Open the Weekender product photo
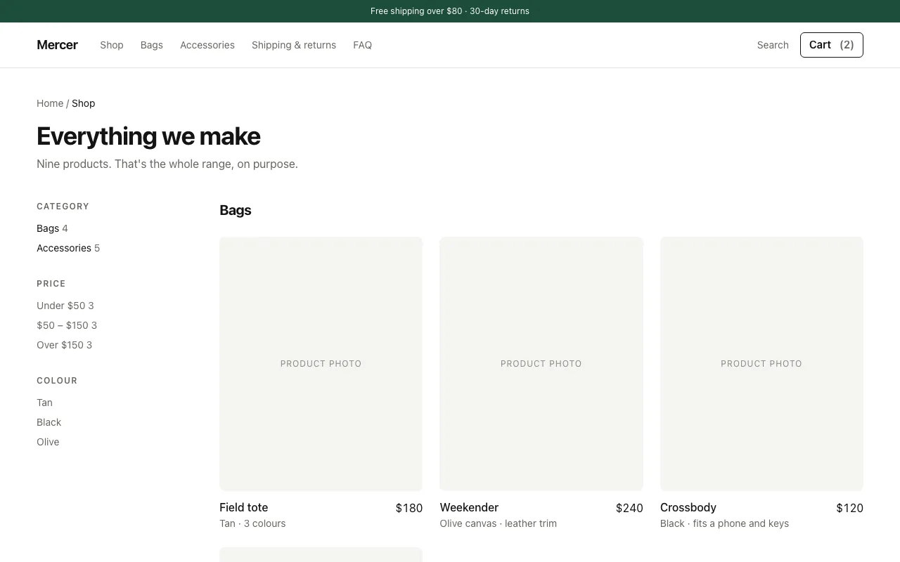Screen dimensions: 900x562 point(541,364)
